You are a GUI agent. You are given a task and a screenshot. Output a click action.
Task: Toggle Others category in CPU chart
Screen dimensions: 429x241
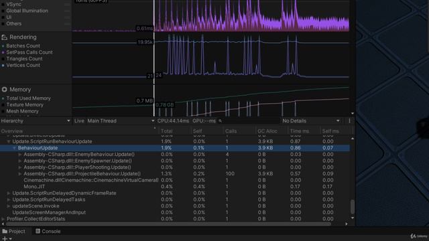coord(3,24)
